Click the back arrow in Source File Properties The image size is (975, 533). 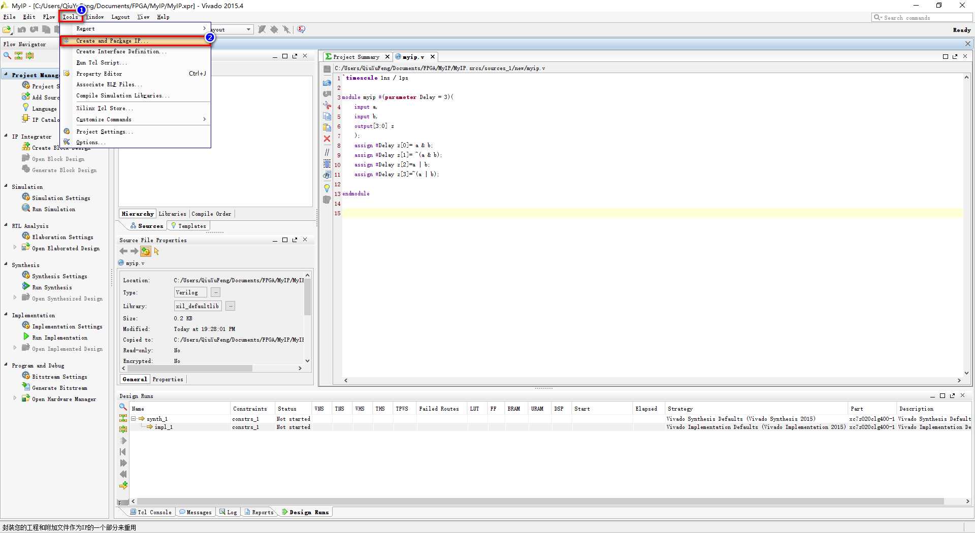[123, 251]
